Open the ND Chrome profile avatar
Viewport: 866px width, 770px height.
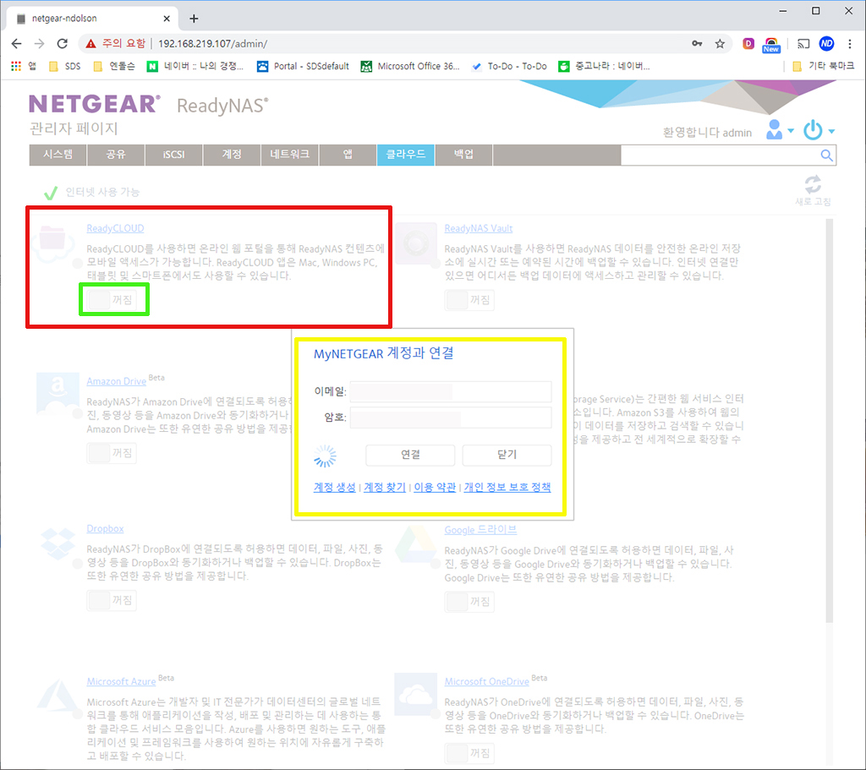point(826,44)
